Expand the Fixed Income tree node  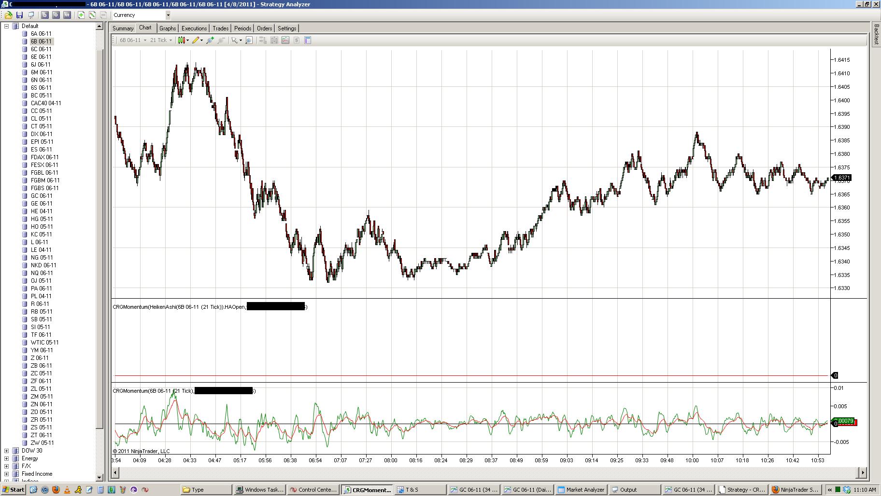[7, 474]
